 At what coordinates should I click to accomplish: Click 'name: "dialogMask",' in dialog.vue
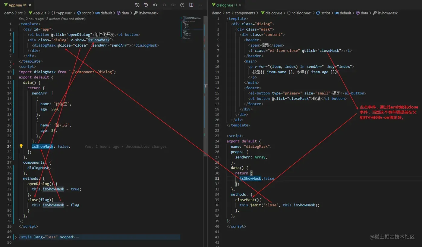(x=251, y=146)
